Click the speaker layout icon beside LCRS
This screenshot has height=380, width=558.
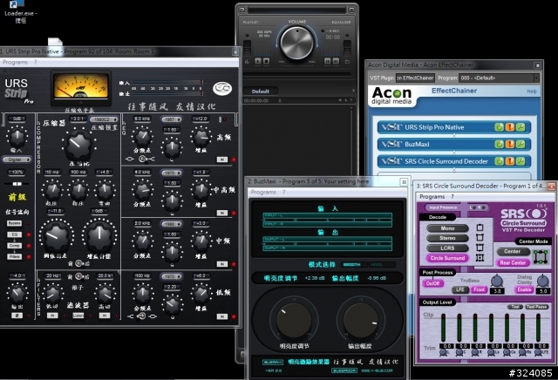tap(480, 248)
